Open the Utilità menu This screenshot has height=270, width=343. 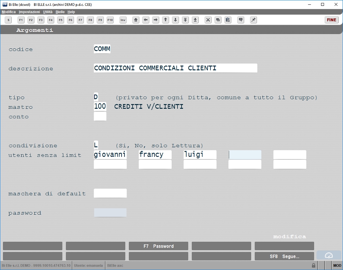coord(48,12)
